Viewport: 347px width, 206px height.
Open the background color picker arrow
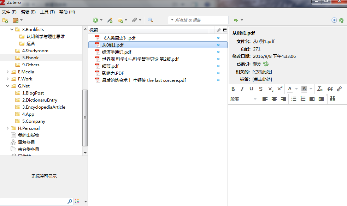[x=311, y=89]
